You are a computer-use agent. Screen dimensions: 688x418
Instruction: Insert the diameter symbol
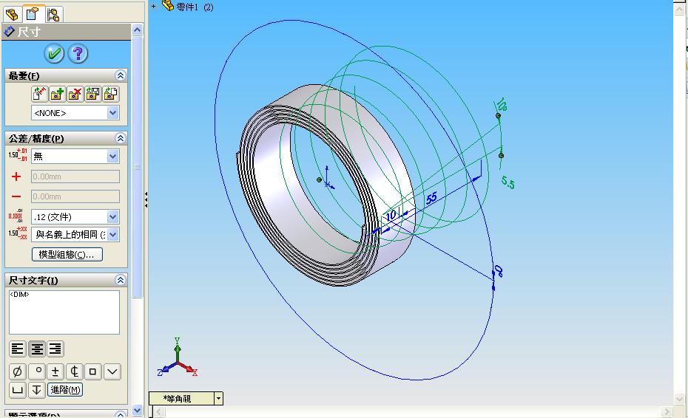point(18,371)
